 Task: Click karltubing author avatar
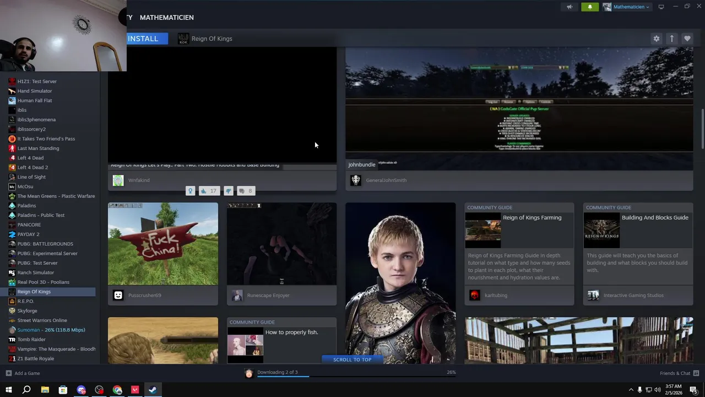point(474,295)
